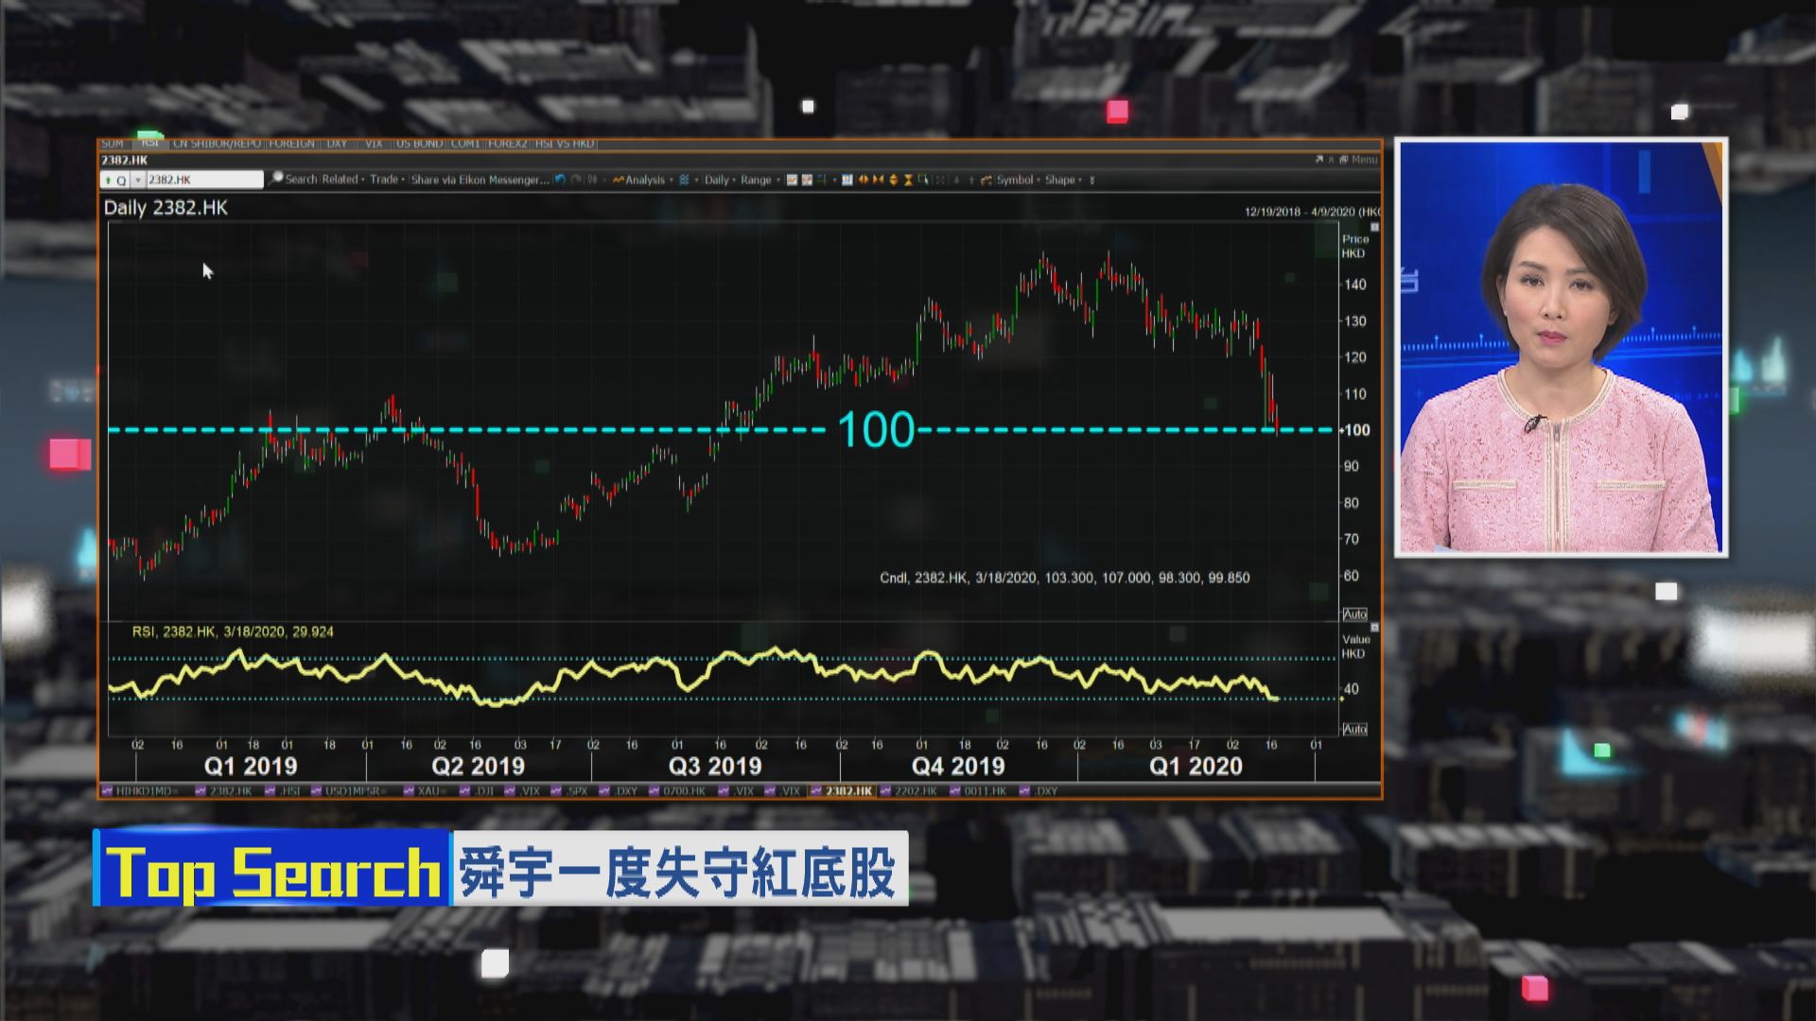Toggle the upper Auto scaling button on price axis
The height and width of the screenshot is (1021, 1816).
(x=1353, y=614)
